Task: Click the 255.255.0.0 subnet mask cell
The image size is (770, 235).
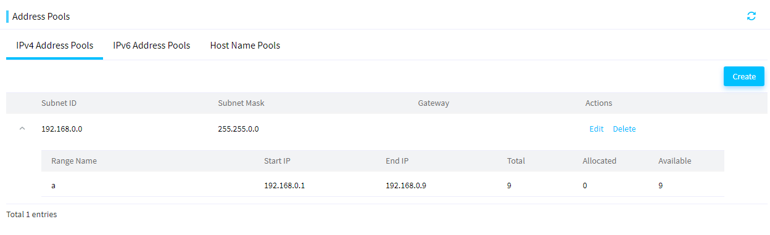Action: [x=238, y=129]
